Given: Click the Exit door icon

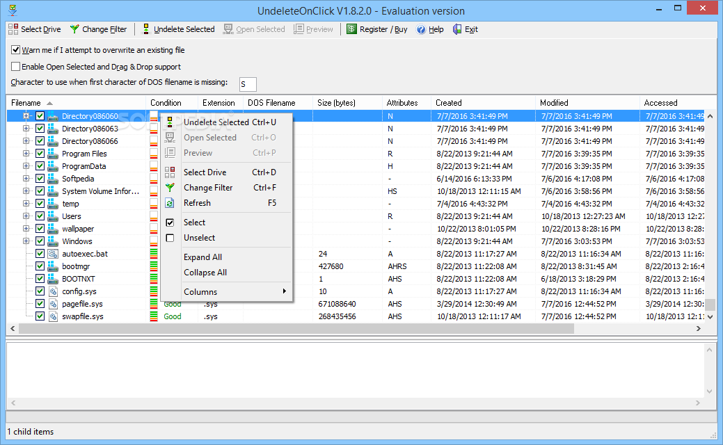Looking at the screenshot, I should tap(457, 29).
